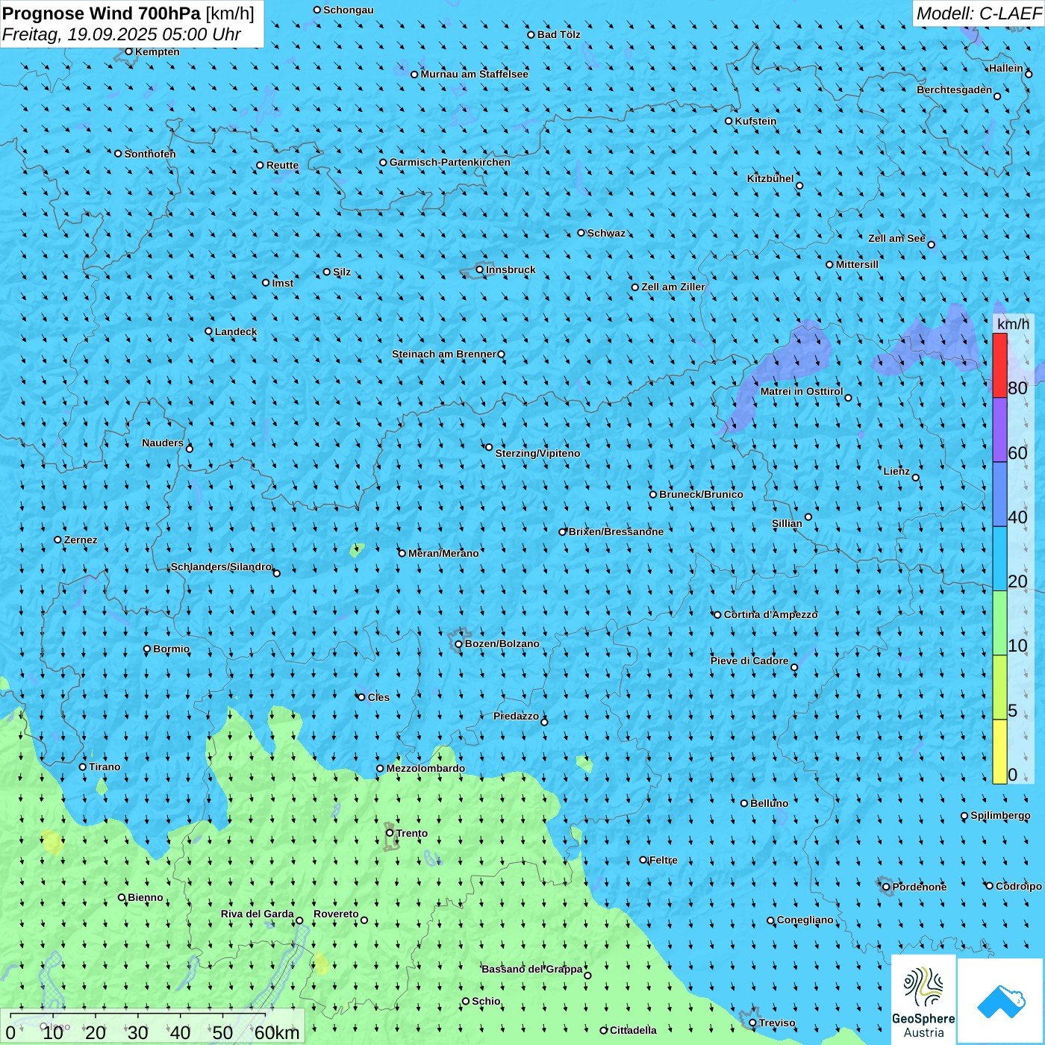The width and height of the screenshot is (1045, 1045).
Task: Click the 'Modell: C-LAEF' label
Action: [979, 13]
